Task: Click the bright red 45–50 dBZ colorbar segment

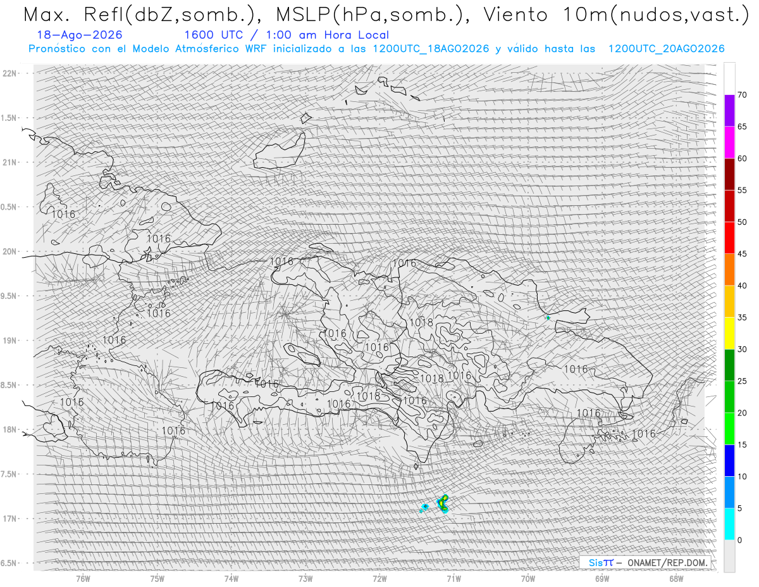Action: tap(729, 238)
